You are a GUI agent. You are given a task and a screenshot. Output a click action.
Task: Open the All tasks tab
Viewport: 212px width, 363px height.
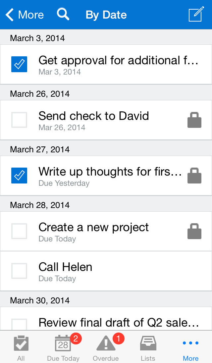coord(21,348)
